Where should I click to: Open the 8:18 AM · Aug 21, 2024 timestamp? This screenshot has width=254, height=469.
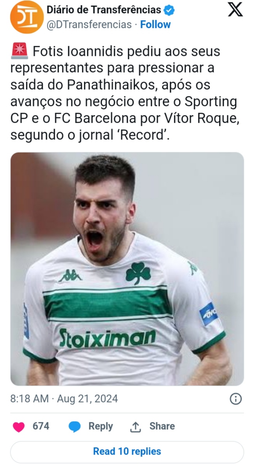pos(64,399)
